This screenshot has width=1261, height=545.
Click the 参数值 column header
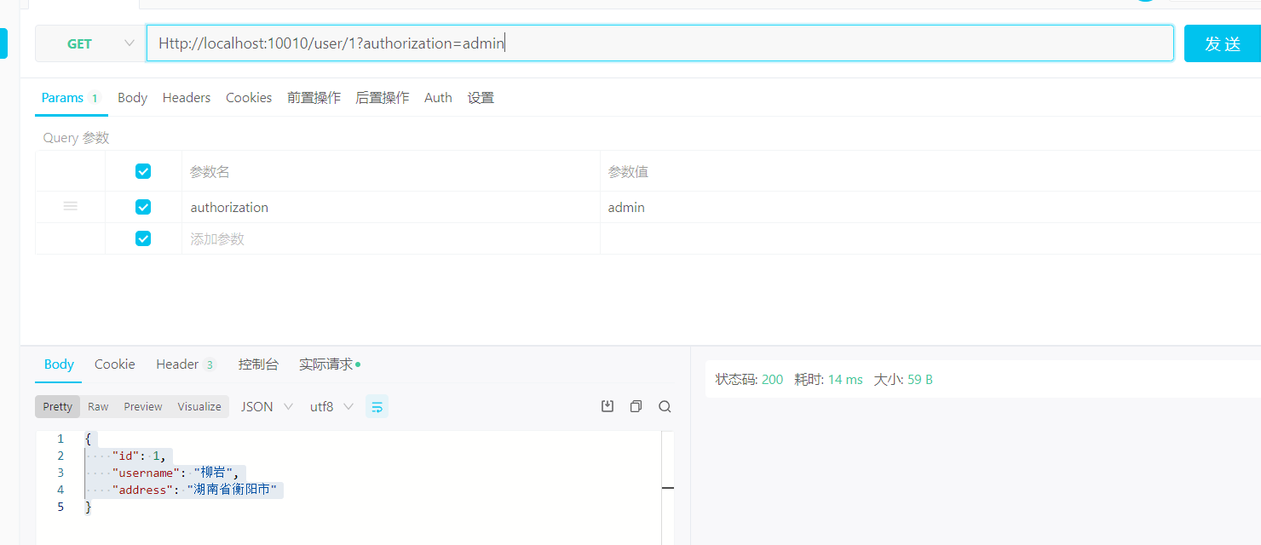[x=628, y=171]
